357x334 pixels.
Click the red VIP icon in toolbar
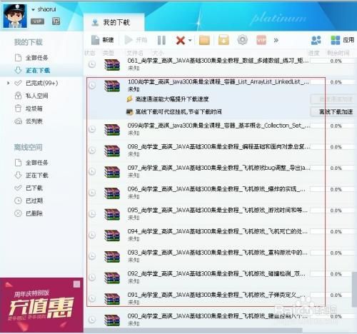tap(261, 40)
